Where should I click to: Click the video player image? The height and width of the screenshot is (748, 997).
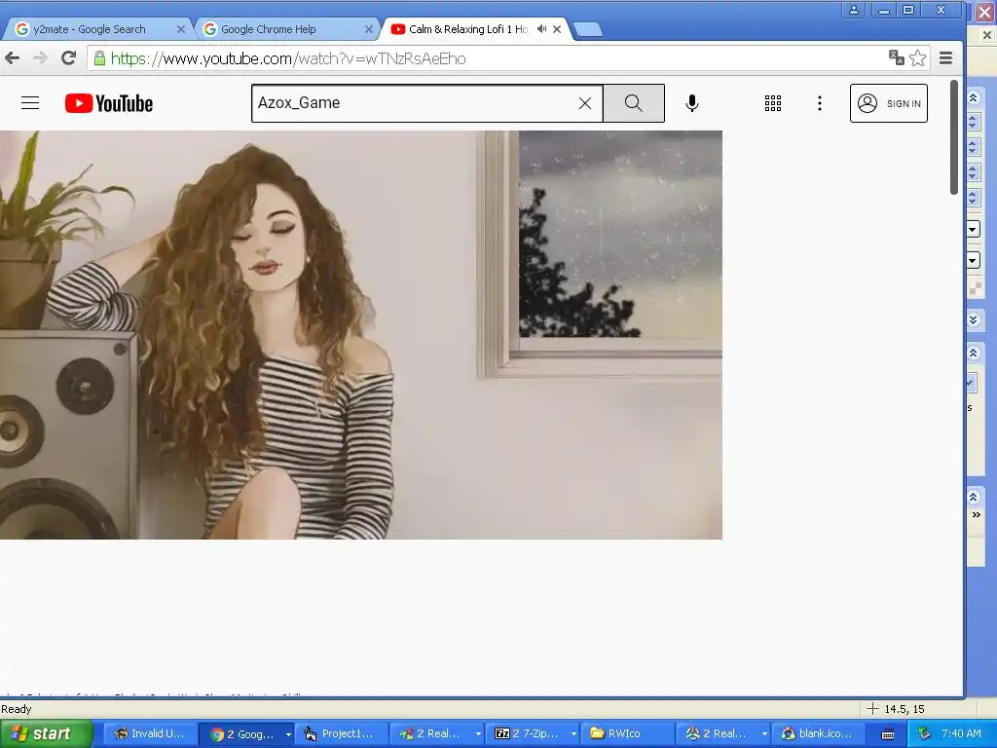pos(360,335)
